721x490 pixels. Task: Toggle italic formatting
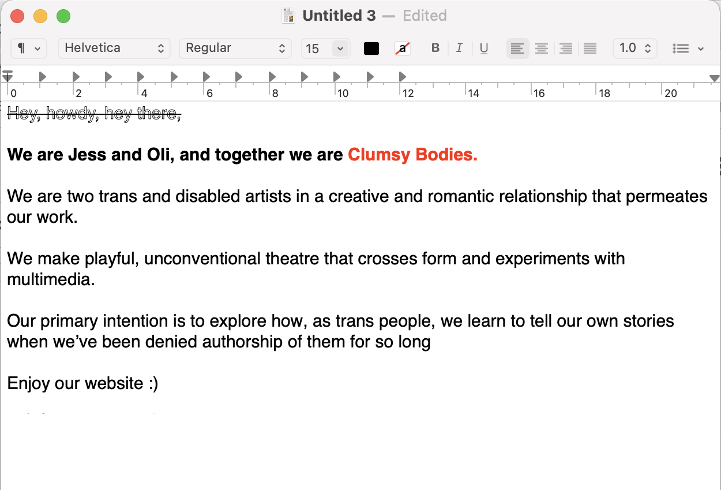(x=459, y=48)
